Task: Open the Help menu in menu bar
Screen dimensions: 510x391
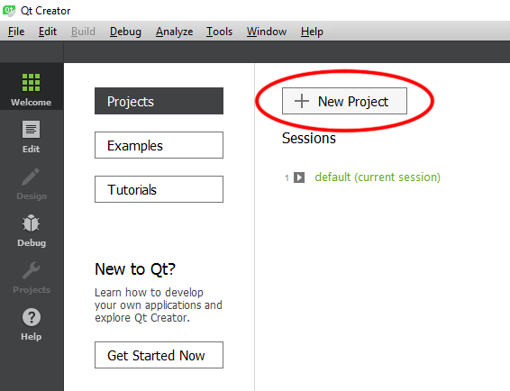Action: tap(312, 32)
